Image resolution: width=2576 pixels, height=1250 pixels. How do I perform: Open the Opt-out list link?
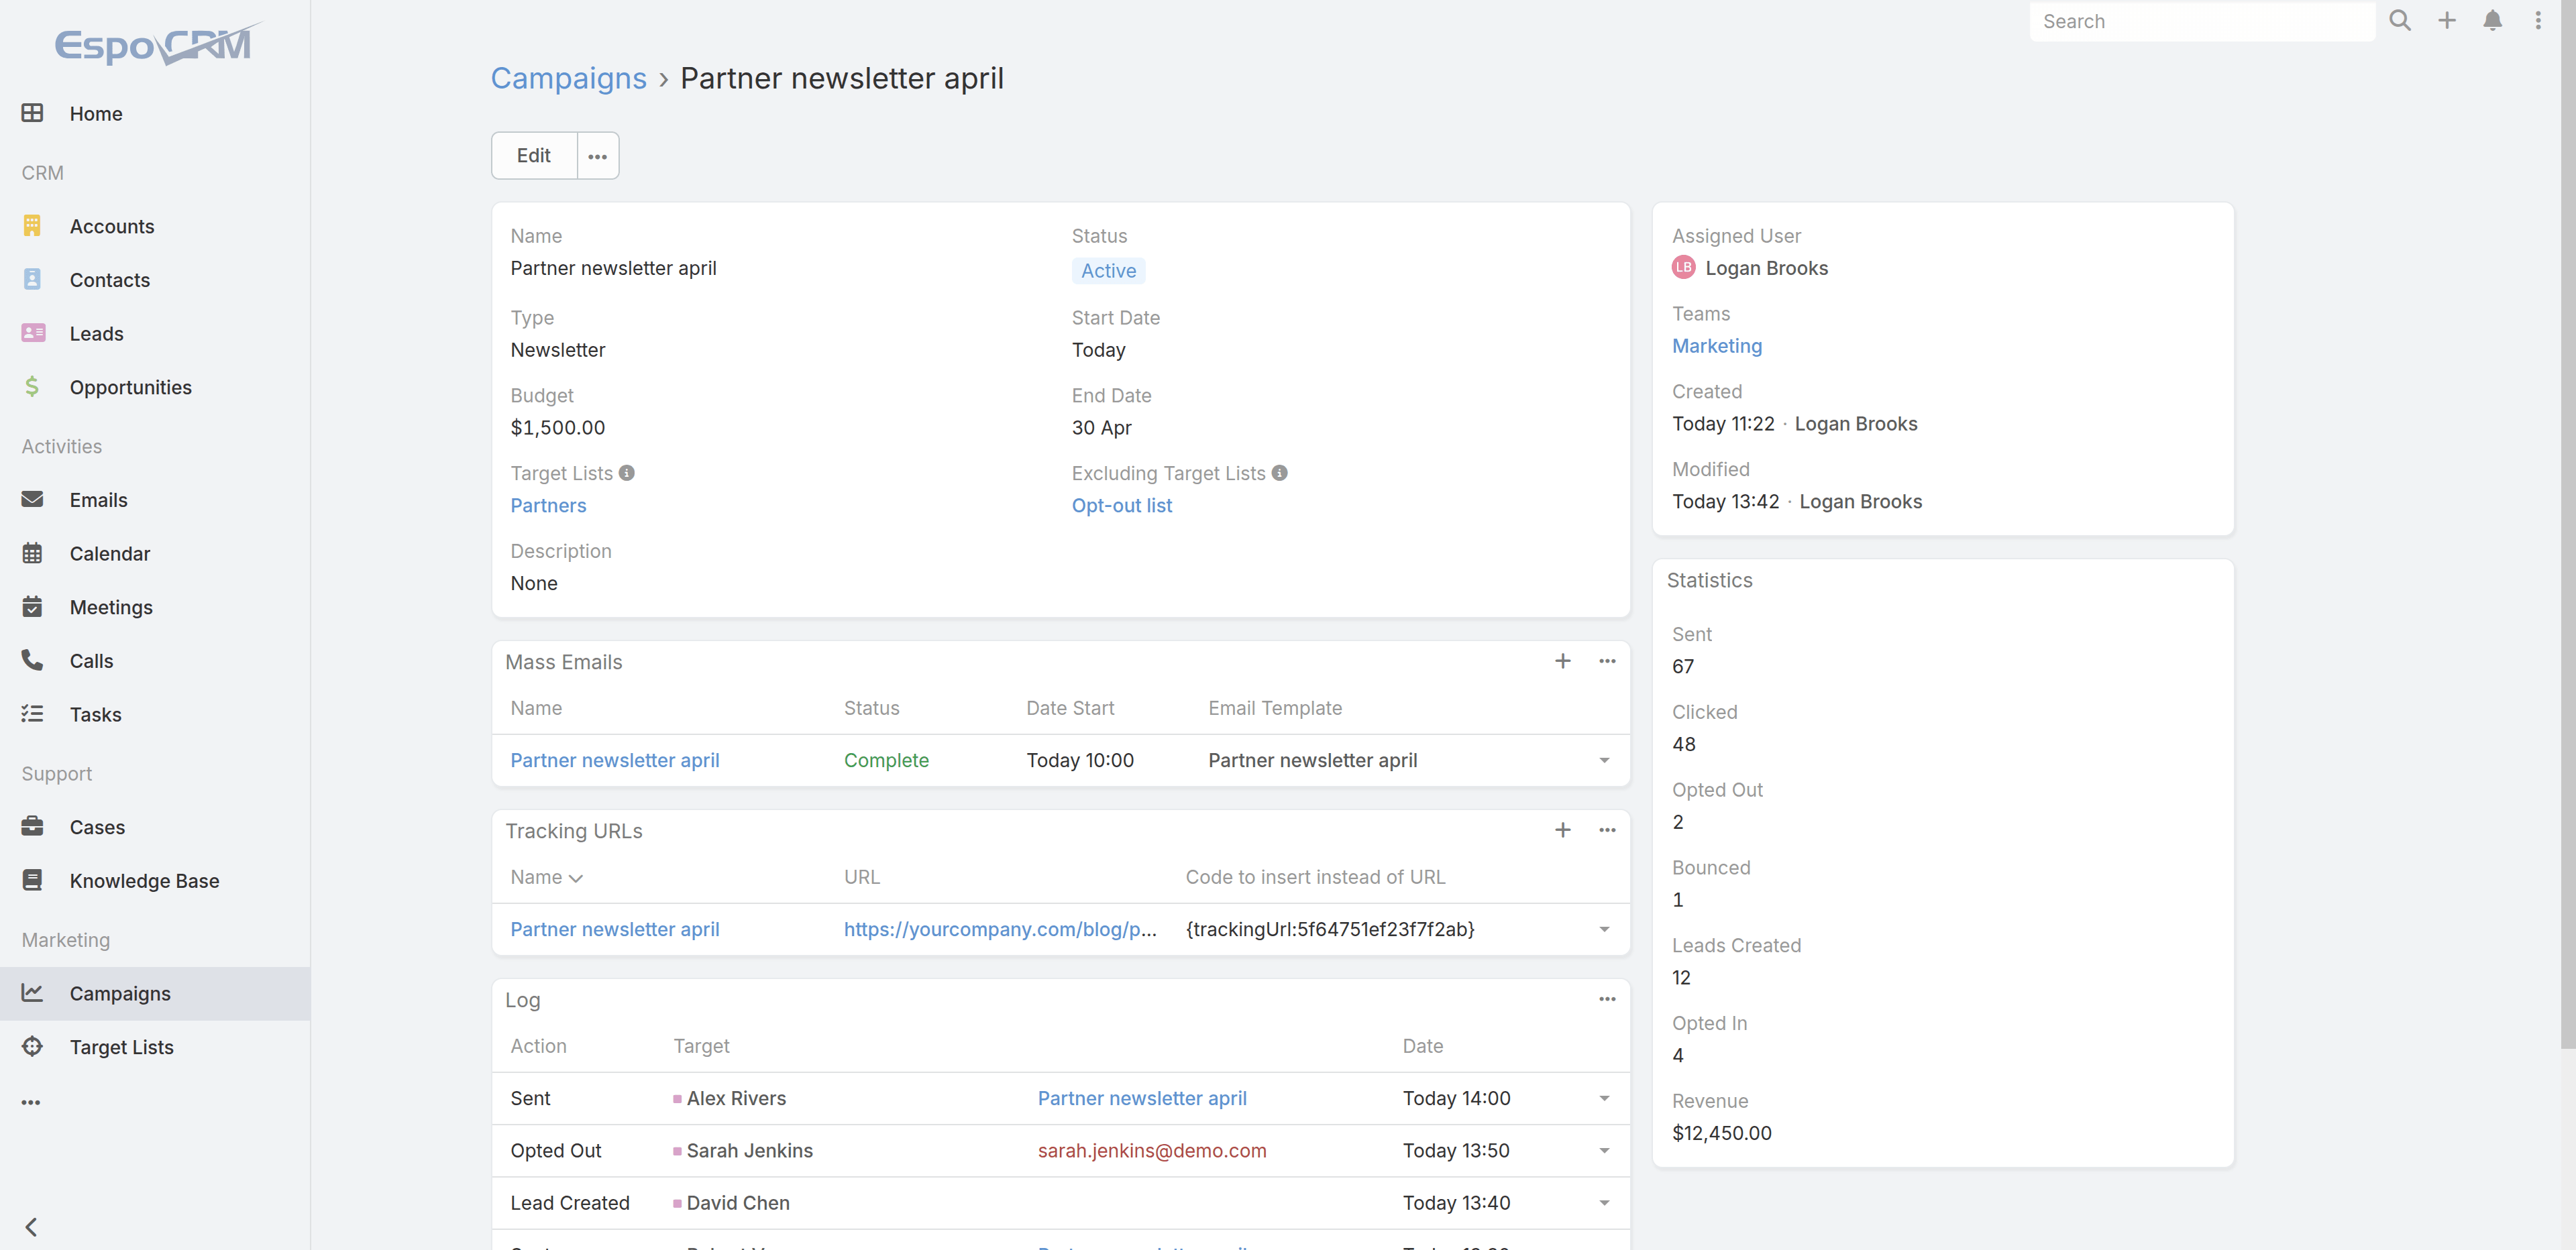click(1121, 505)
